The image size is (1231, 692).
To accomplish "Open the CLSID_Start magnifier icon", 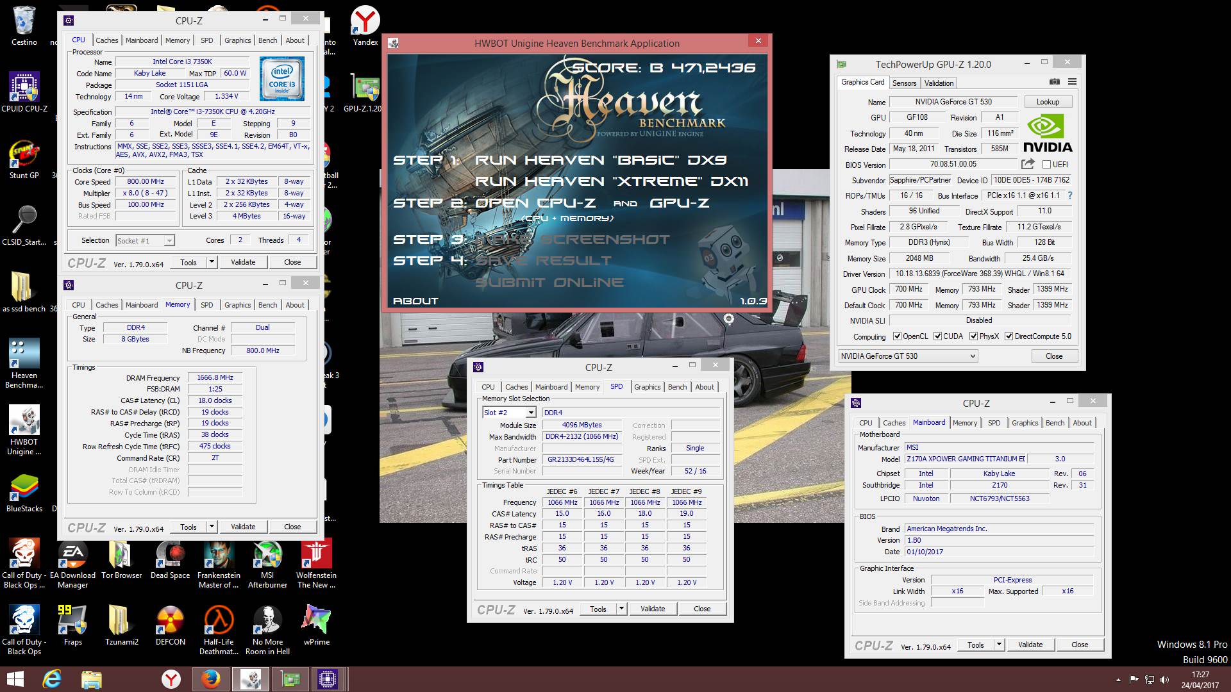I will pyautogui.click(x=24, y=226).
